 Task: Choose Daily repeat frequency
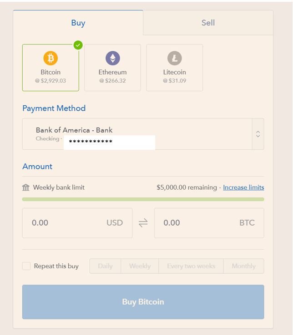click(x=105, y=266)
